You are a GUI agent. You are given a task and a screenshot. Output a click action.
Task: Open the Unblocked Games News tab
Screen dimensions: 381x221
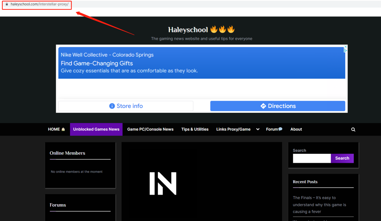[x=96, y=129]
